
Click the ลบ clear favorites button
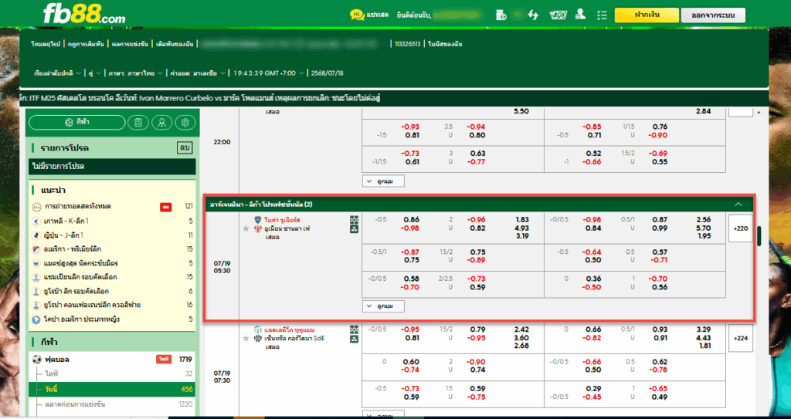[185, 147]
